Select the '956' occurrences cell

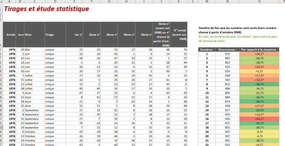click(x=227, y=119)
